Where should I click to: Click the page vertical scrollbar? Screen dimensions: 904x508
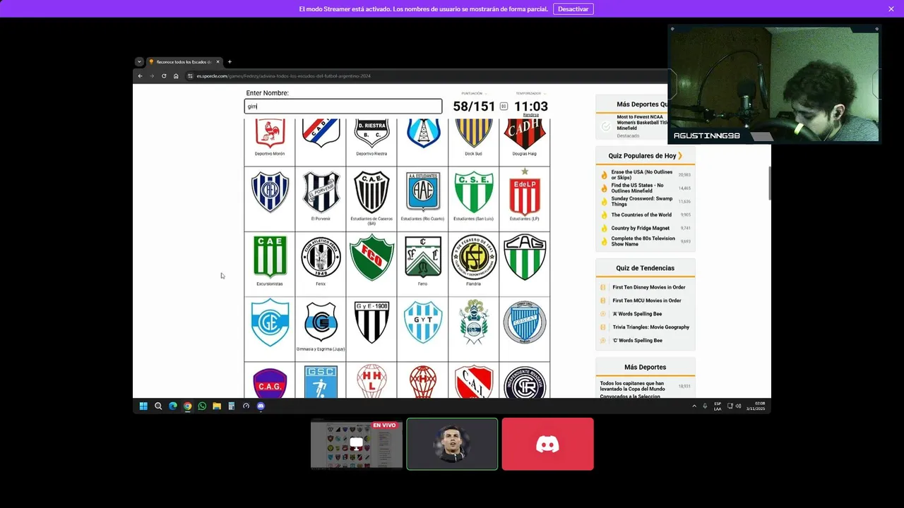click(768, 183)
